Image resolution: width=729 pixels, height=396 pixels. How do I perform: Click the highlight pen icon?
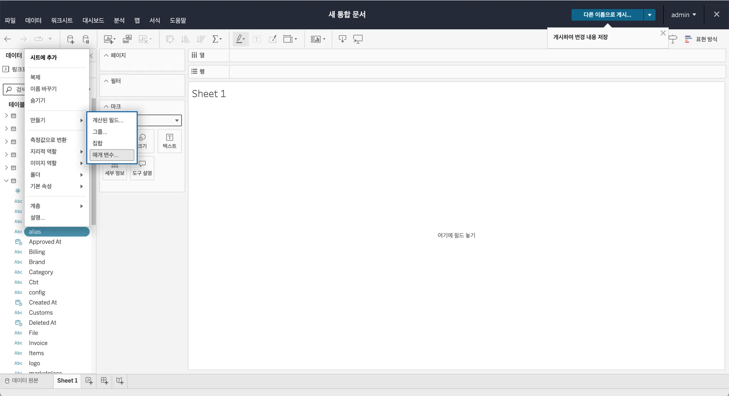pos(240,39)
